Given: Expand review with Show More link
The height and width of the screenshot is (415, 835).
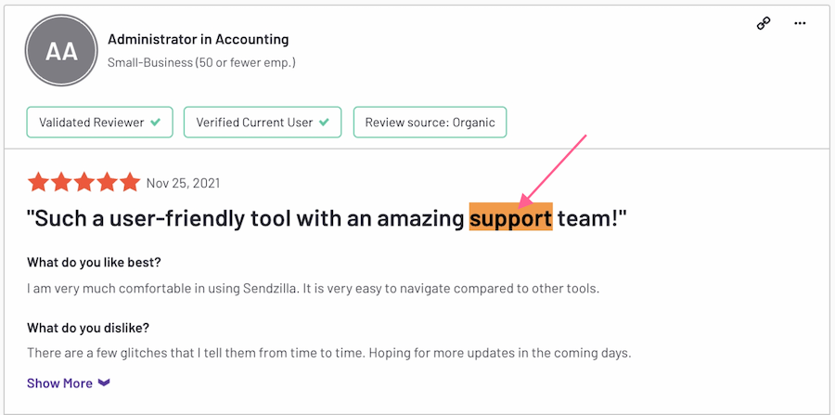Looking at the screenshot, I should tap(60, 383).
